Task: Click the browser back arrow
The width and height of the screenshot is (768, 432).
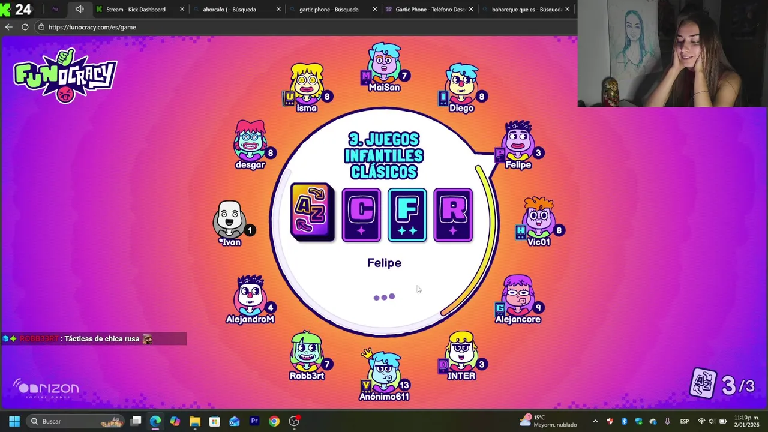Action: (8, 27)
